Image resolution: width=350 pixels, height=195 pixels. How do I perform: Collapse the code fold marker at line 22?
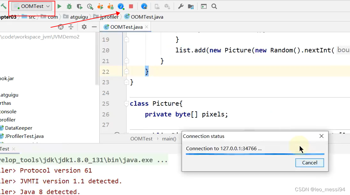pos(127,71)
